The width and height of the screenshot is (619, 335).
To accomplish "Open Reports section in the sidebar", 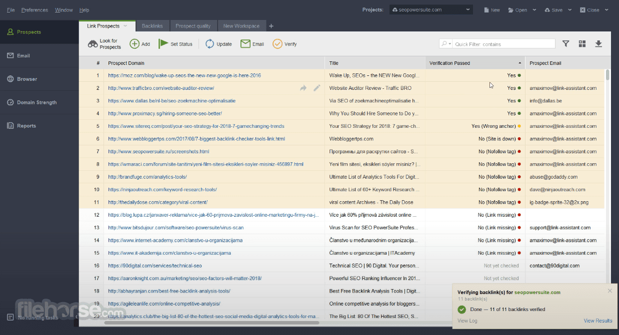I will click(39, 126).
